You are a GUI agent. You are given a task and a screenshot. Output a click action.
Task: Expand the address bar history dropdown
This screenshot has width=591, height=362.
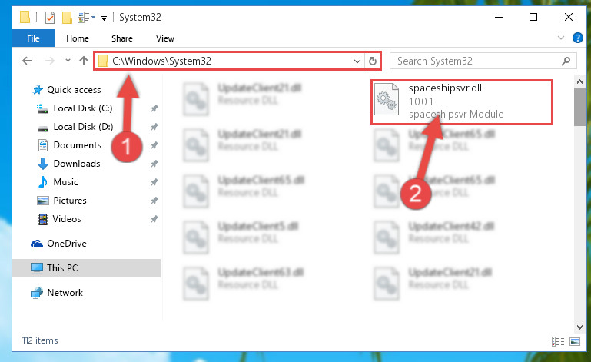pyautogui.click(x=357, y=61)
